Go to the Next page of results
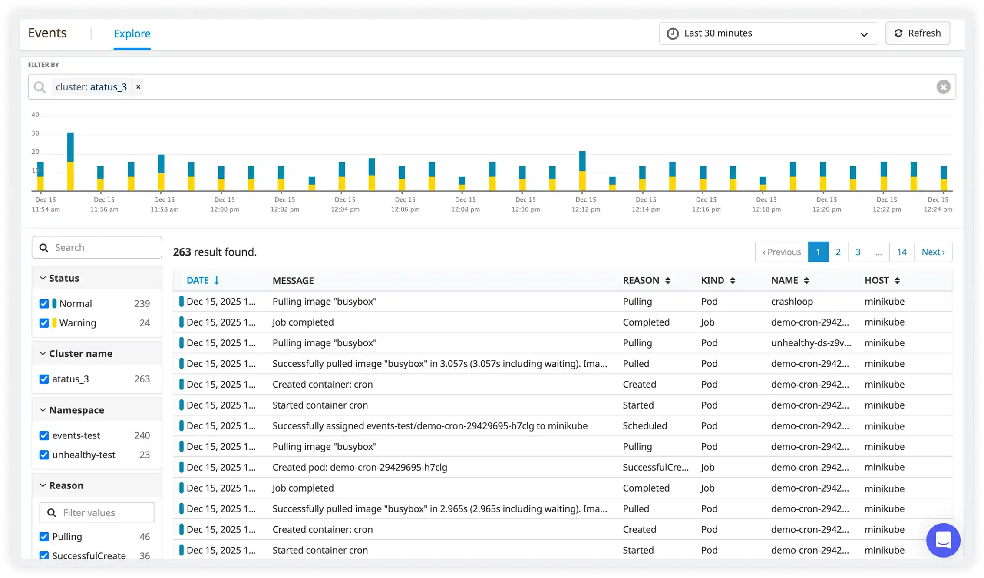The image size is (984, 578). pyautogui.click(x=932, y=252)
